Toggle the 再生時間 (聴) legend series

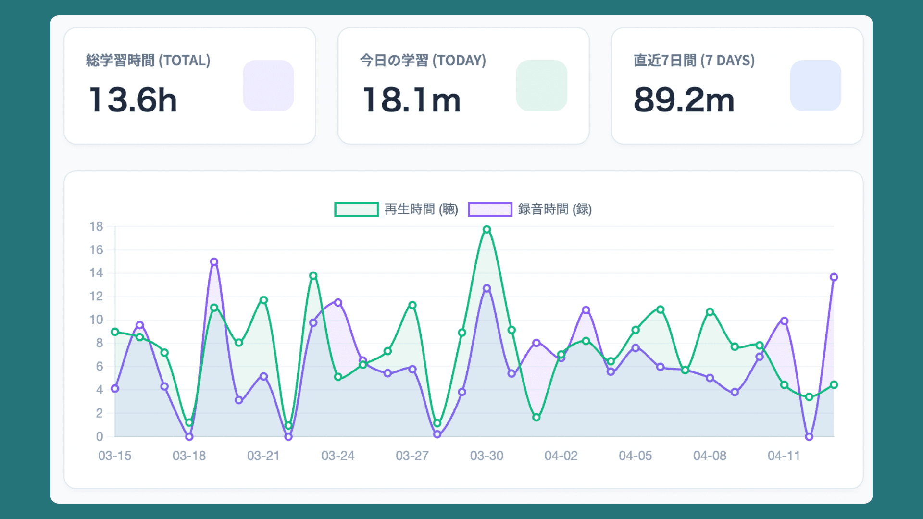(421, 210)
